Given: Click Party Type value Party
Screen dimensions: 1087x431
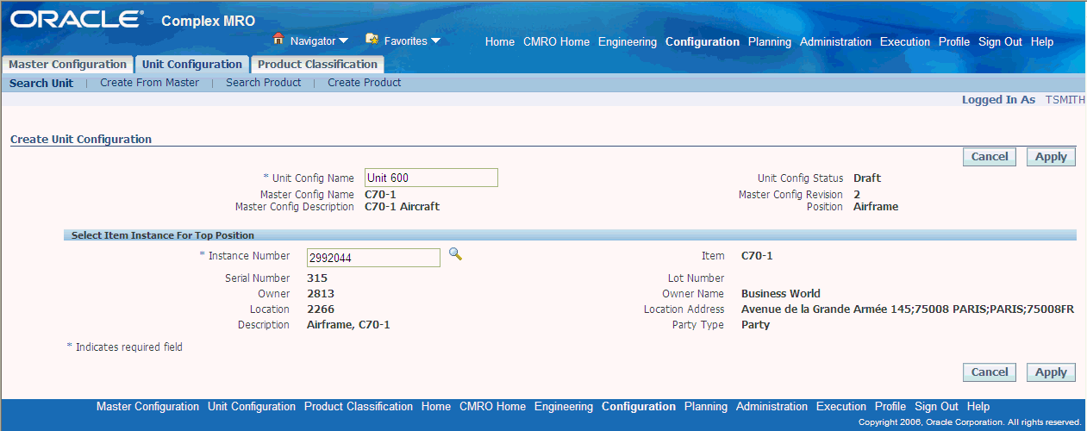Looking at the screenshot, I should click(x=755, y=325).
